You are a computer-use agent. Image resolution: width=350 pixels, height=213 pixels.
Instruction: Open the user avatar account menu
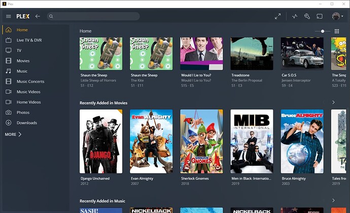337,16
